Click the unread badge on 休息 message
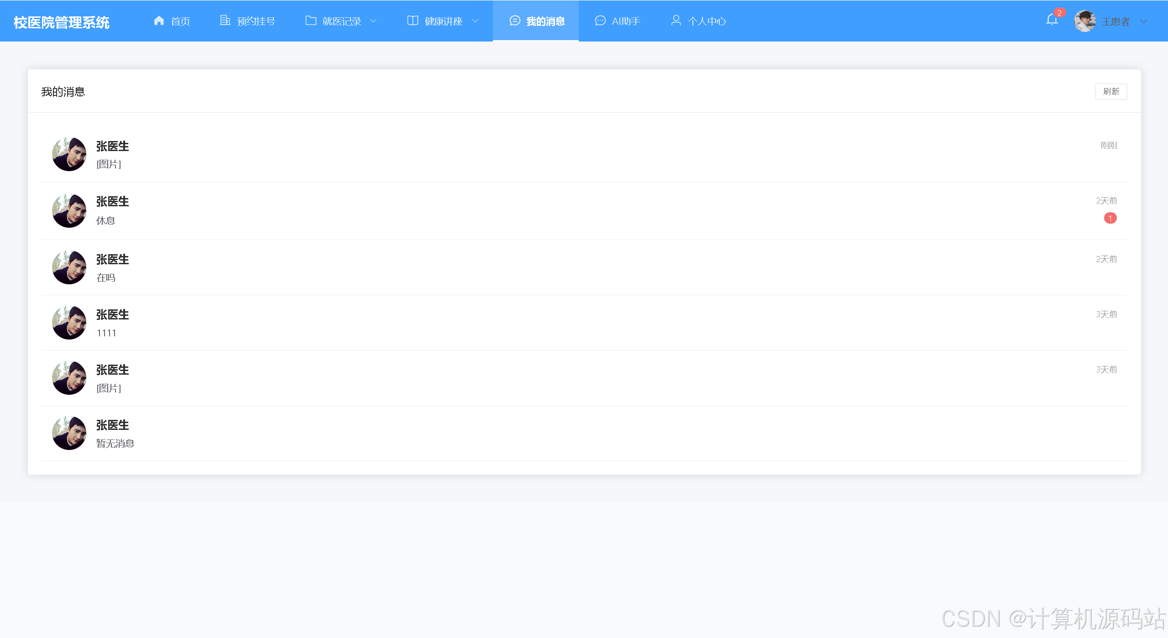Image resolution: width=1168 pixels, height=638 pixels. pos(1110,218)
